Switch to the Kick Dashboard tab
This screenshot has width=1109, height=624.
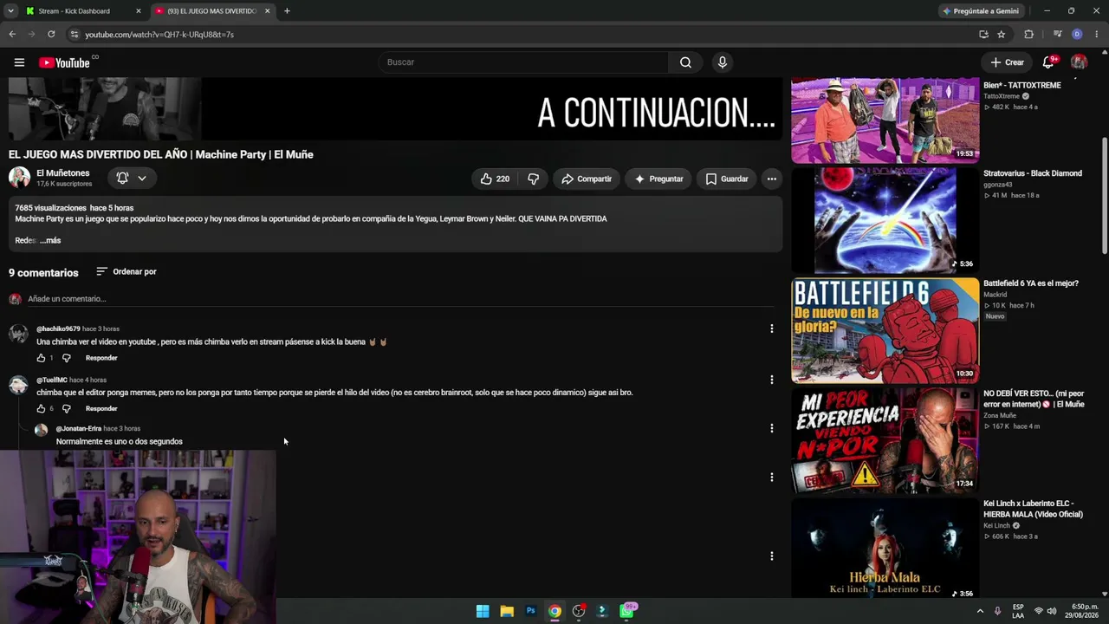(83, 11)
